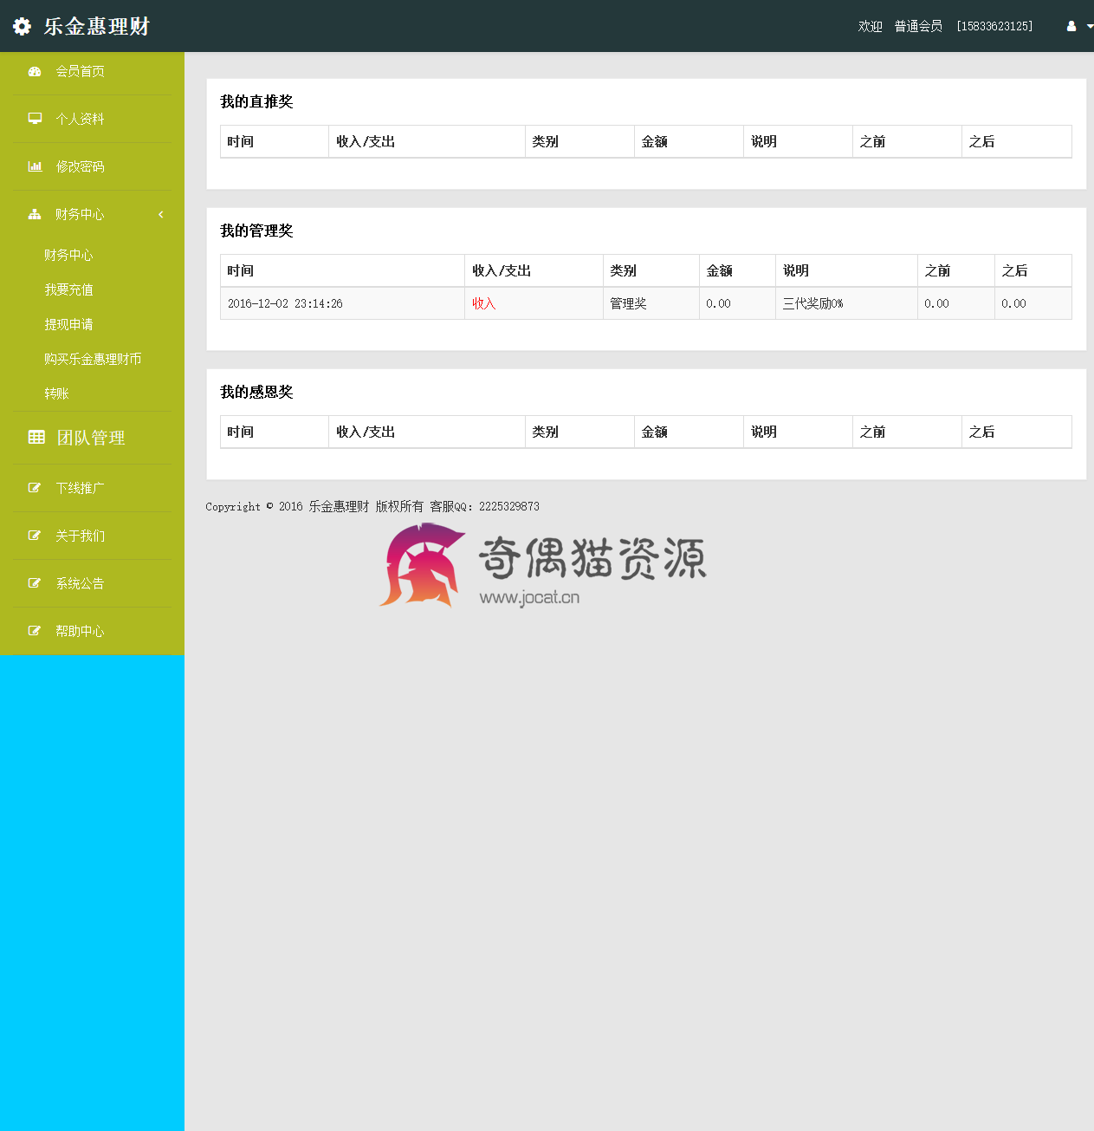Open 会员首页 in the sidebar

(x=81, y=72)
